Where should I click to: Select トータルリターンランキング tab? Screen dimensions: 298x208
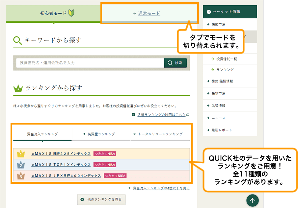pos(160,134)
